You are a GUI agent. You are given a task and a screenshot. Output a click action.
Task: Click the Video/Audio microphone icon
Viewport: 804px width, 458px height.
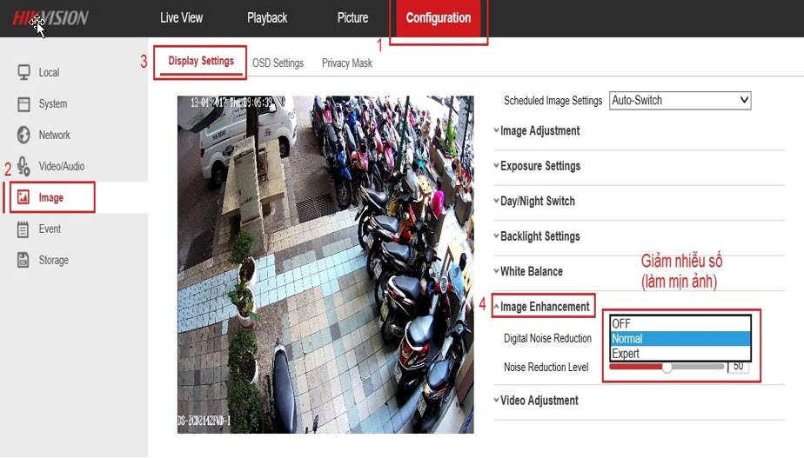coord(23,166)
